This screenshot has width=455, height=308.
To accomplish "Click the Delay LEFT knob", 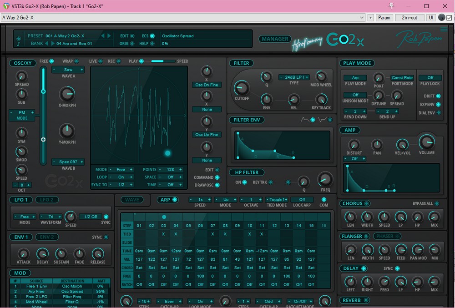I will (350, 282).
